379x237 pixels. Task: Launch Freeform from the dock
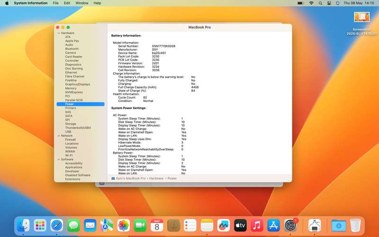(x=224, y=225)
